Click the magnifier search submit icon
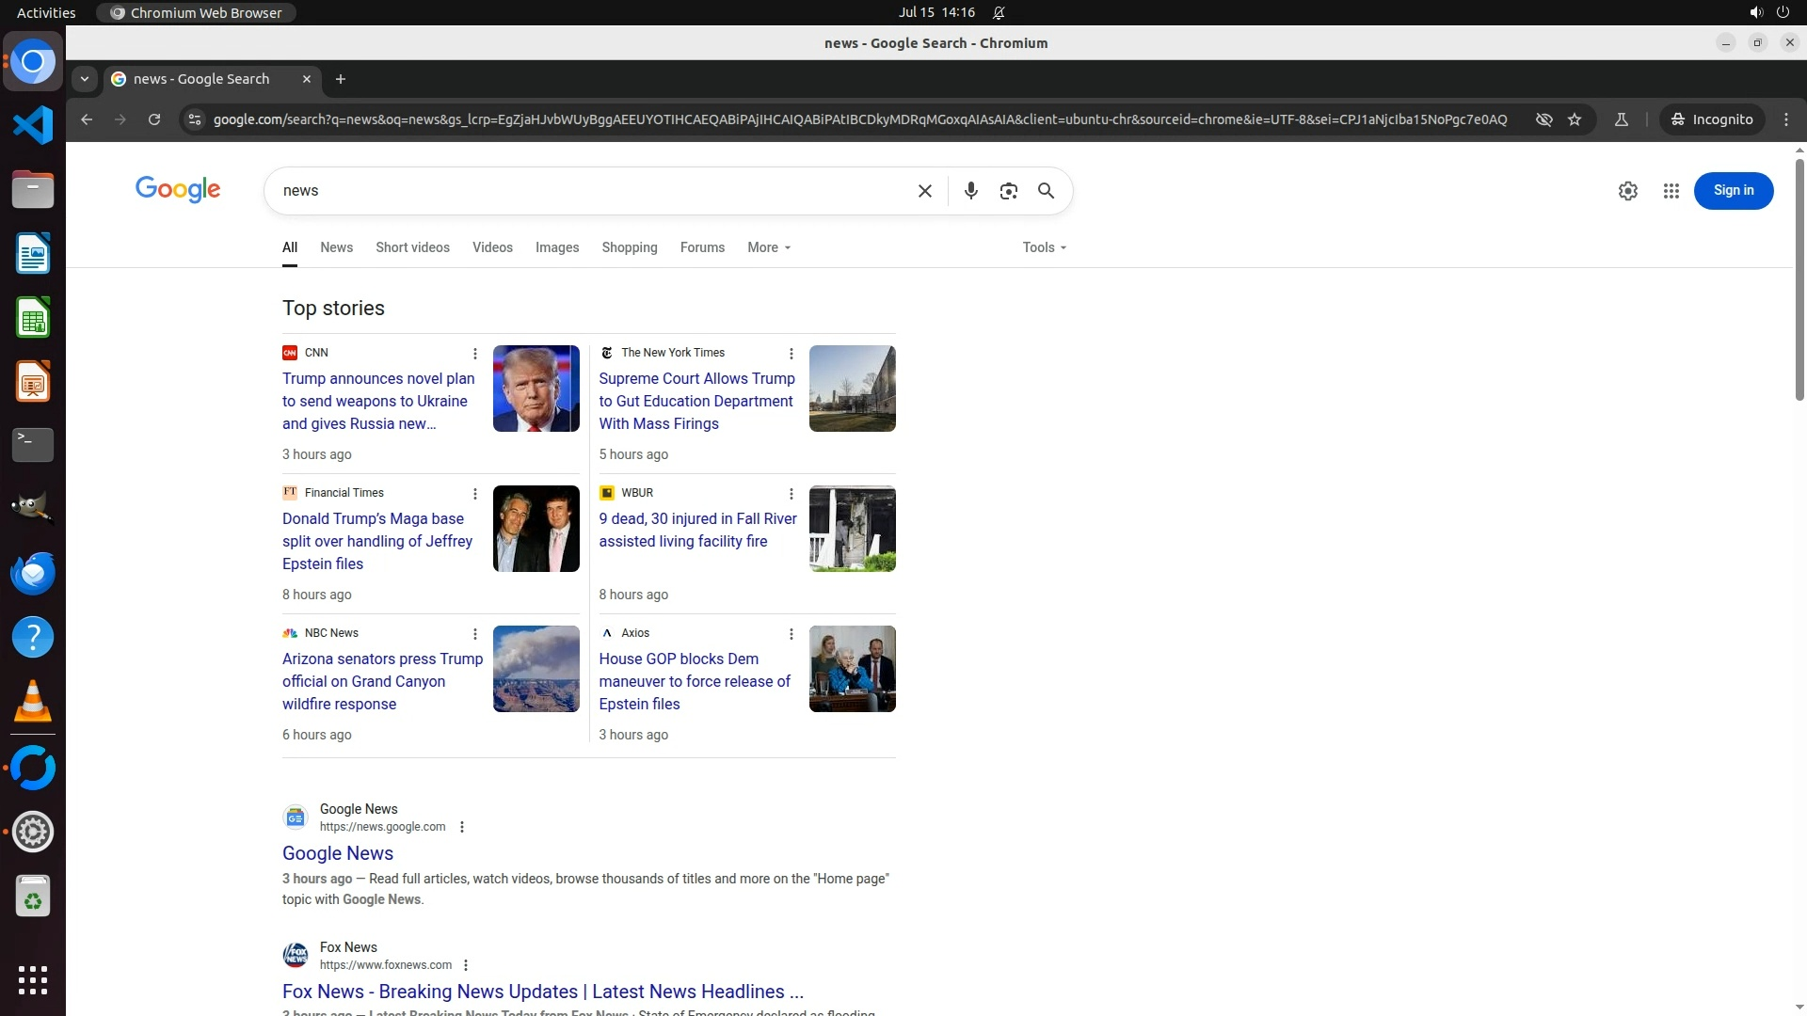Screen dimensions: 1807x1016 coord(1046,191)
